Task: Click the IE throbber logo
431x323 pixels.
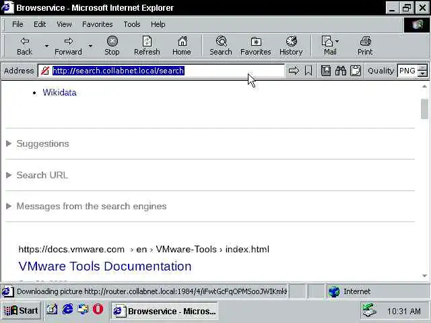Action: (417, 25)
